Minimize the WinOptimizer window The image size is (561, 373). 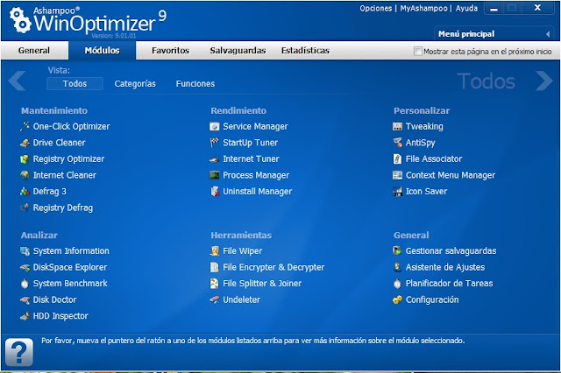tap(494, 8)
